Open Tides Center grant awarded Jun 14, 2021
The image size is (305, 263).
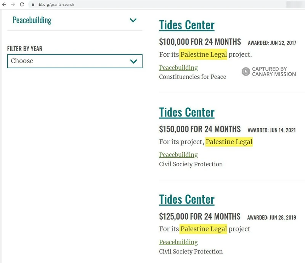[x=187, y=112]
